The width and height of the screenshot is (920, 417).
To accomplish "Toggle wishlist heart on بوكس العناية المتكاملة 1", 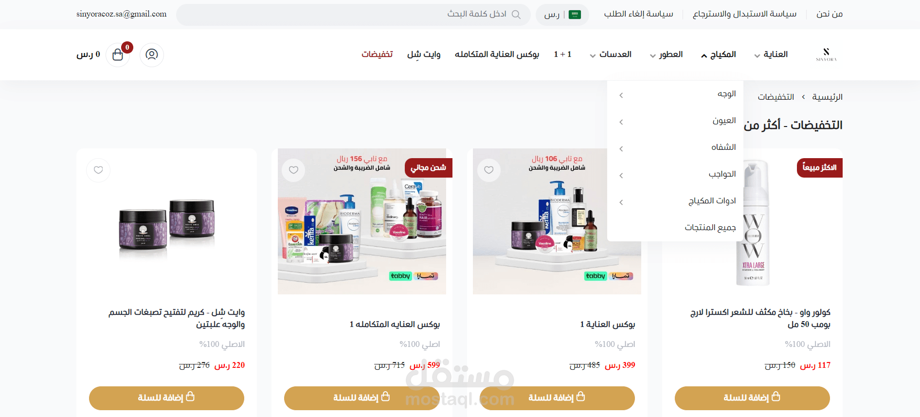I will (x=293, y=170).
